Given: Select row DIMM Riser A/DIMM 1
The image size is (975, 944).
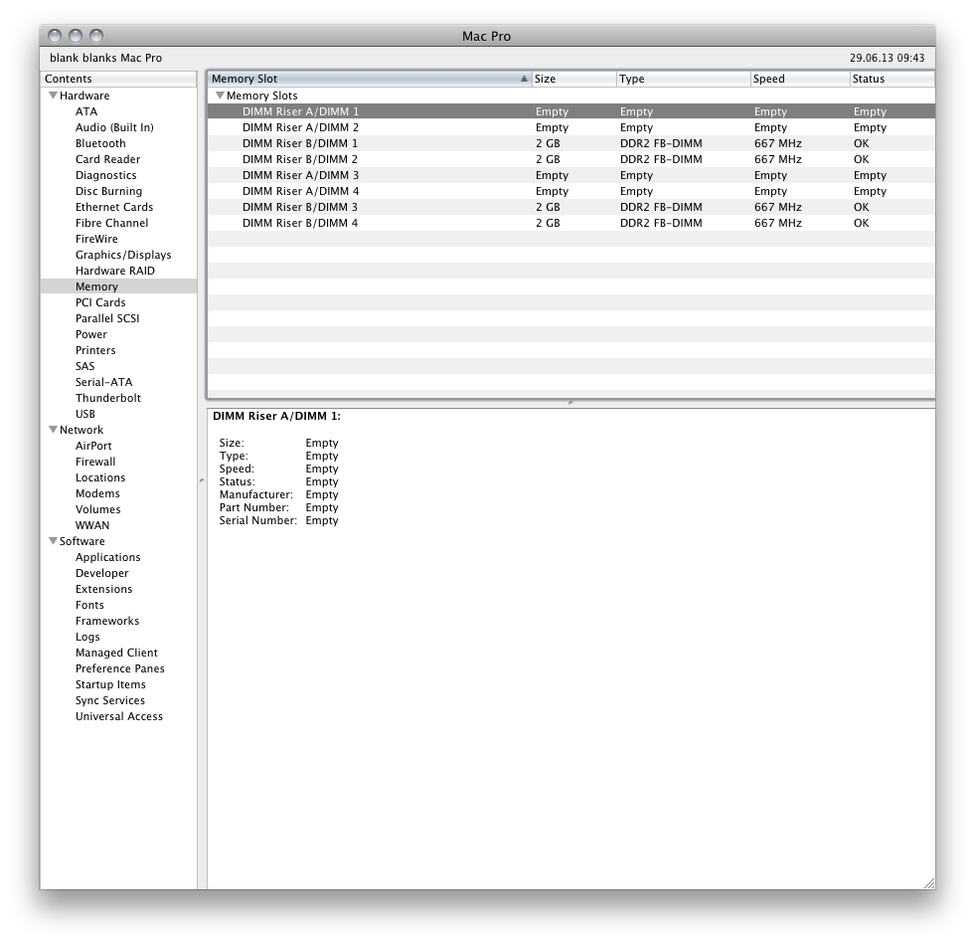Looking at the screenshot, I should pyautogui.click(x=570, y=111).
